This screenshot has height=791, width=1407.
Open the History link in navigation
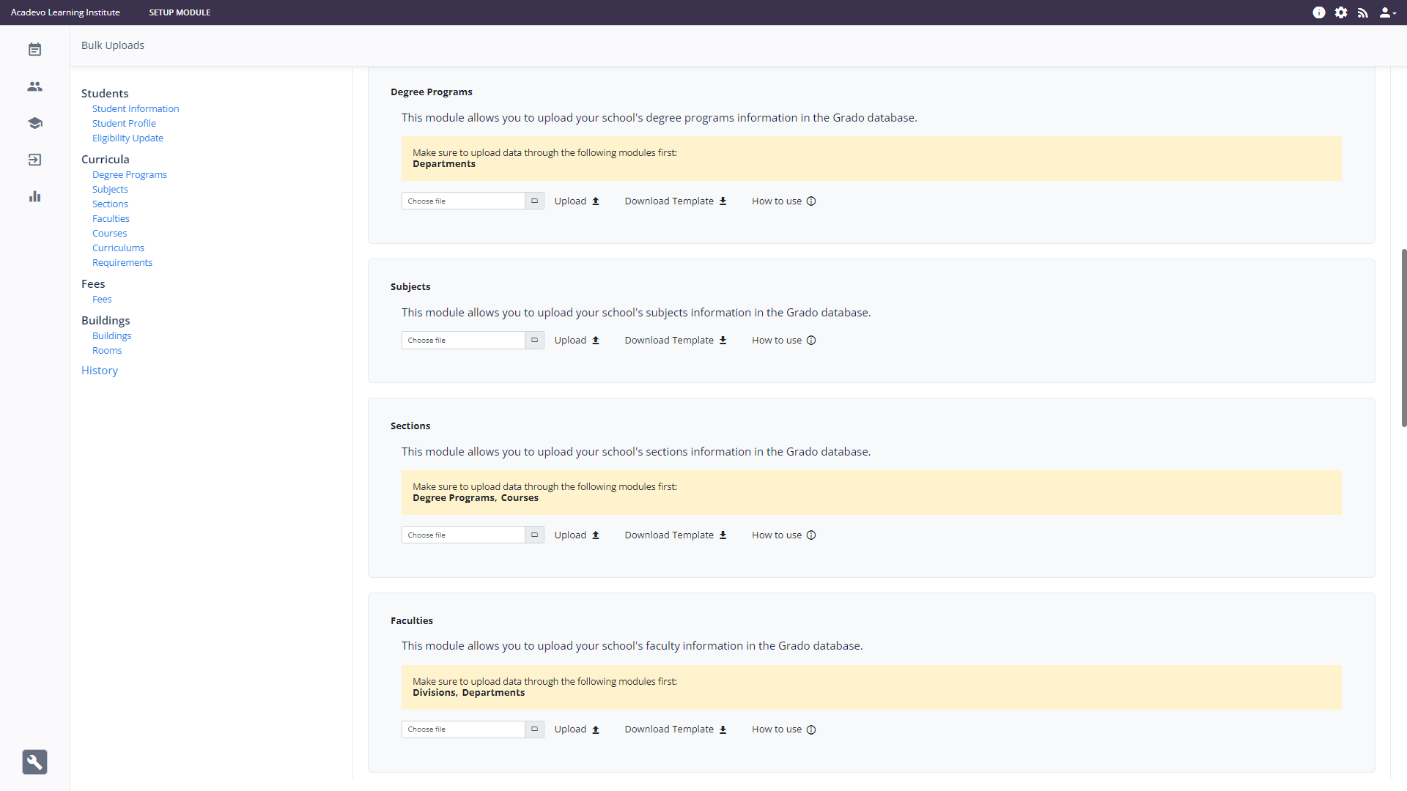pos(100,370)
